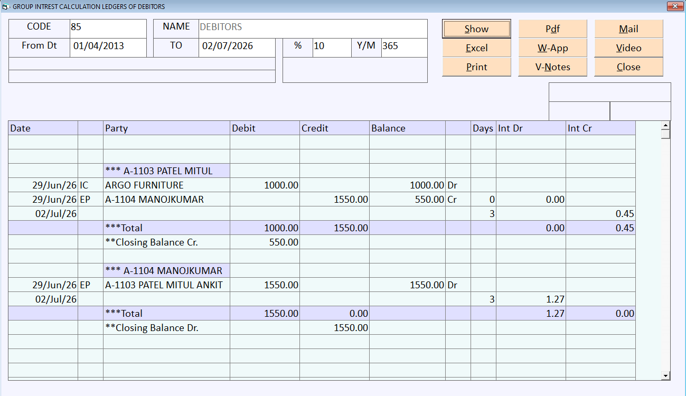Click the 1000.00 Dr balance cell

click(x=407, y=185)
